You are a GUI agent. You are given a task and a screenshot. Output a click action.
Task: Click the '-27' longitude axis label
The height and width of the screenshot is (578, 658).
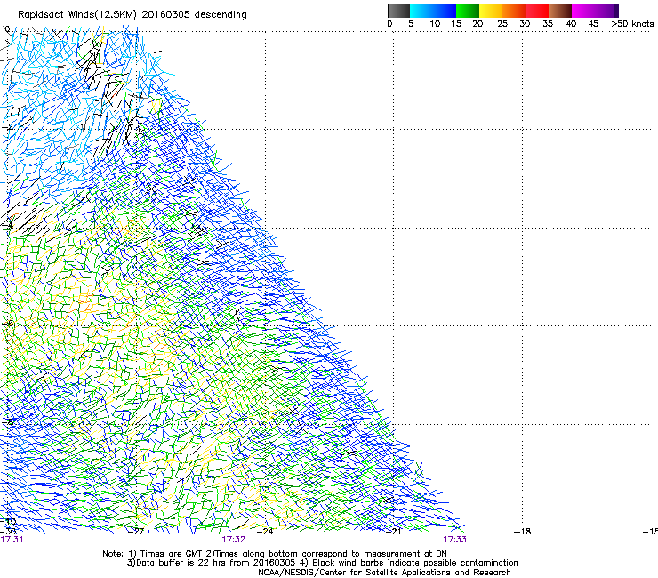(x=137, y=532)
